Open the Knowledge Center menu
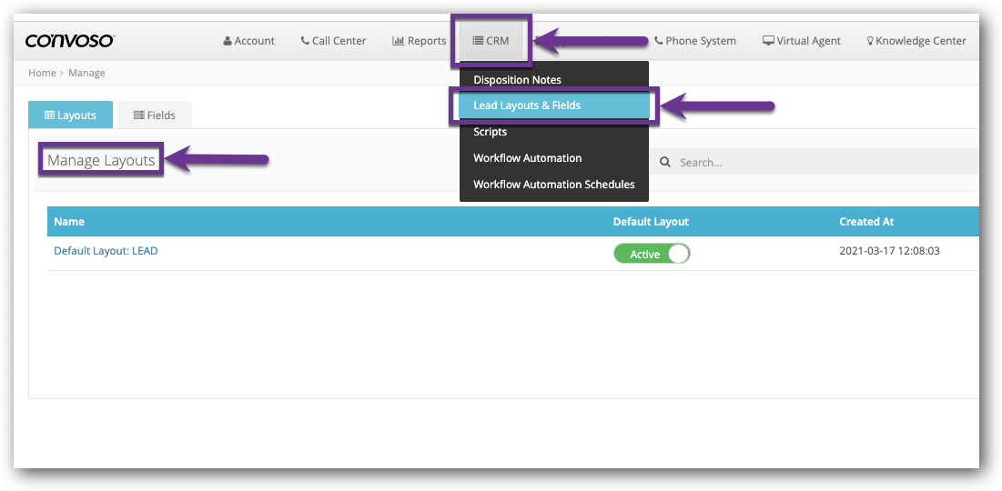Screen dimensions: 1002x491 (916, 41)
